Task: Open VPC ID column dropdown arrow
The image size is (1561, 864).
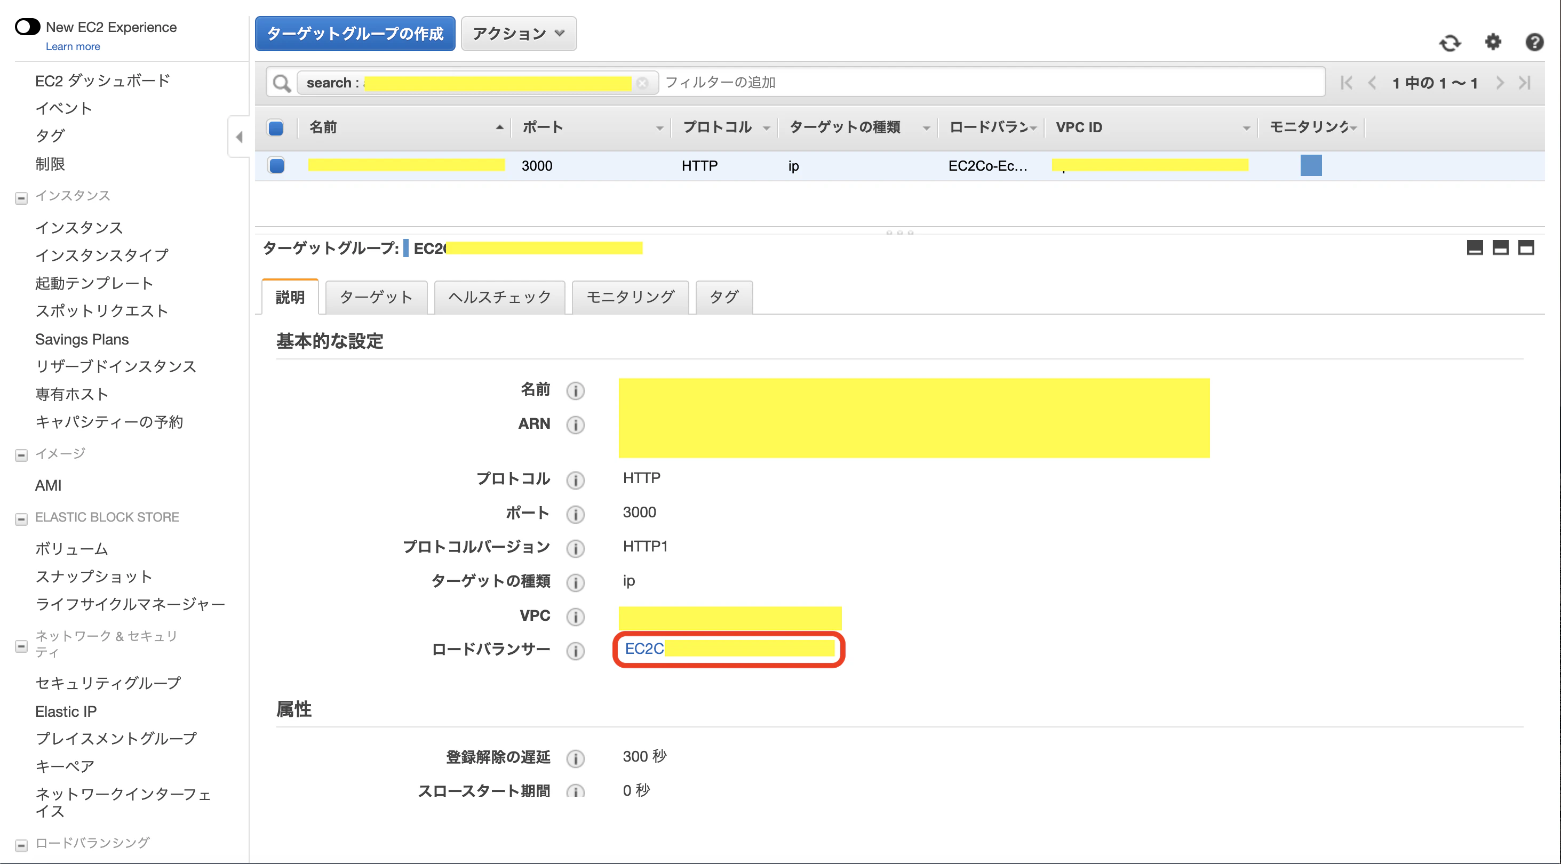Action: 1246,128
